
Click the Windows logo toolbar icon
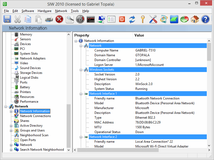coord(164,19)
